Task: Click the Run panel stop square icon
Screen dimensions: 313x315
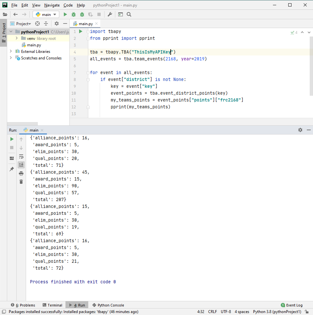Action: [12, 148]
